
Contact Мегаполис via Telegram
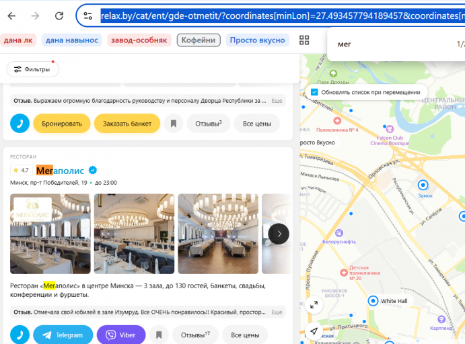click(x=63, y=335)
